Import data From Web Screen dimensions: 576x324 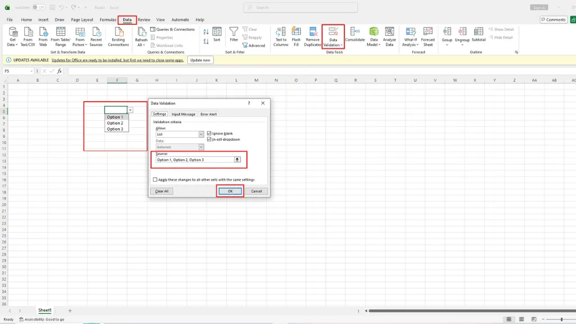click(x=43, y=37)
